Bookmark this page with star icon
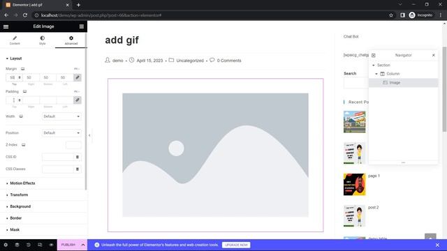 coord(391,15)
